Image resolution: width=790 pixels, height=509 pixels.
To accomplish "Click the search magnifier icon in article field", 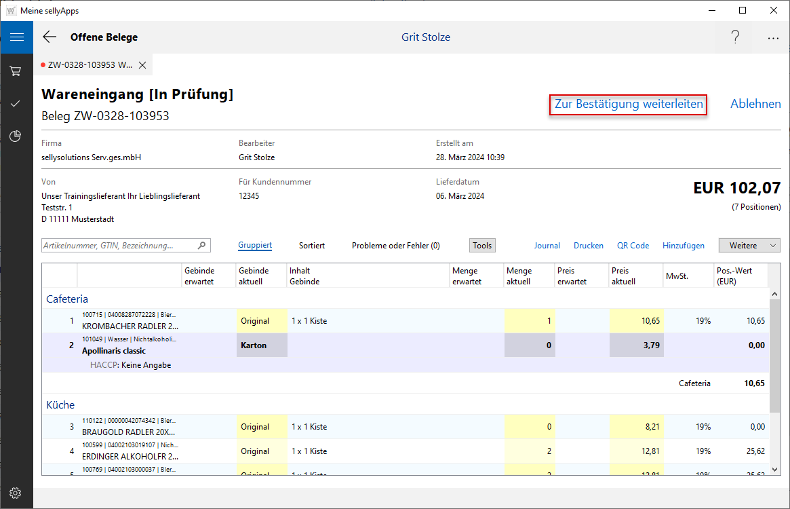I will tap(201, 246).
